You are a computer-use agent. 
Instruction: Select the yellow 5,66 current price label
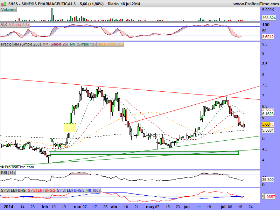pos(266,124)
